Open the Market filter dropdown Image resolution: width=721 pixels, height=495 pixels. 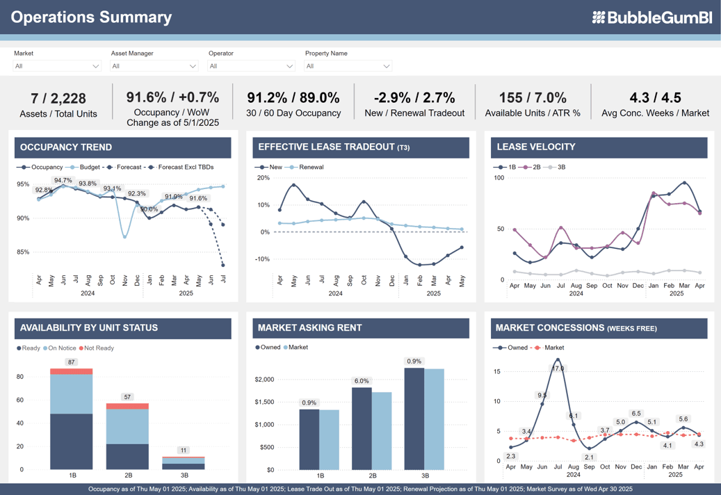tap(56, 65)
